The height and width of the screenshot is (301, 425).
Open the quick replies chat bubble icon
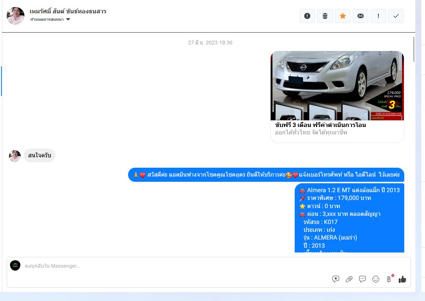point(362,279)
